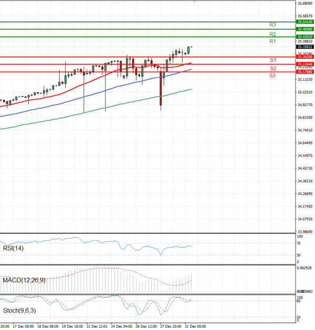Select the 35.17080 red price tag
315x330 pixels.
click(x=305, y=72)
